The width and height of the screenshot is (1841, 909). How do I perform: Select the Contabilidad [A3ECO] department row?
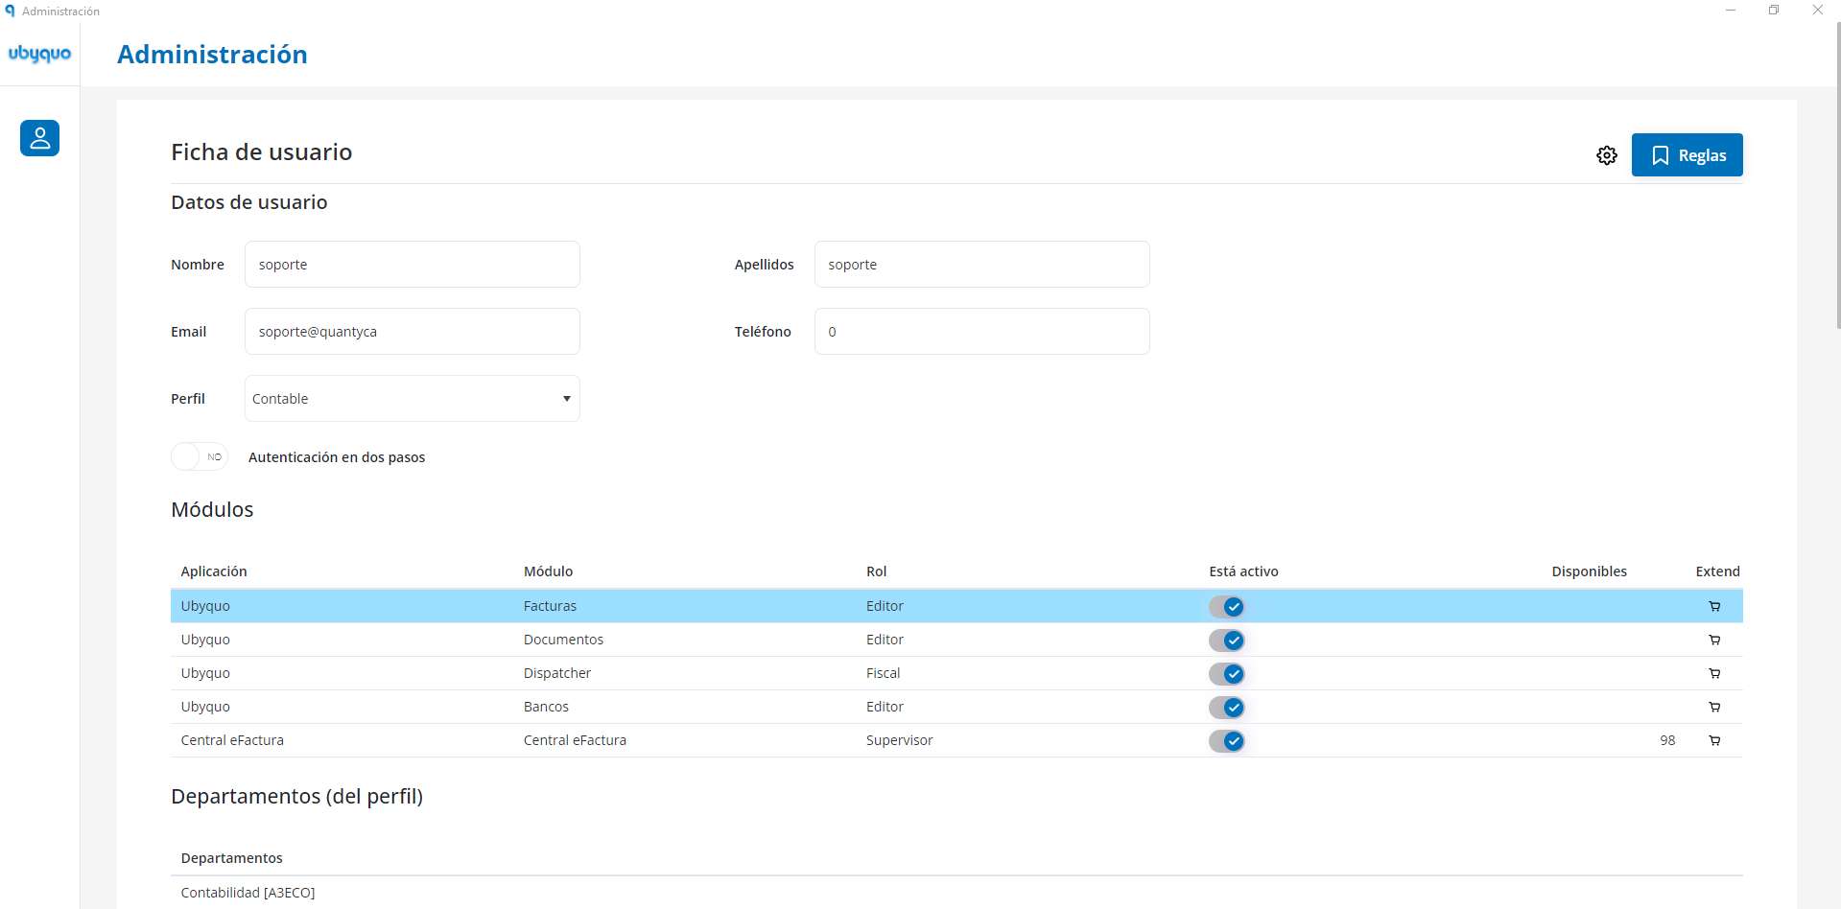tap(956, 893)
